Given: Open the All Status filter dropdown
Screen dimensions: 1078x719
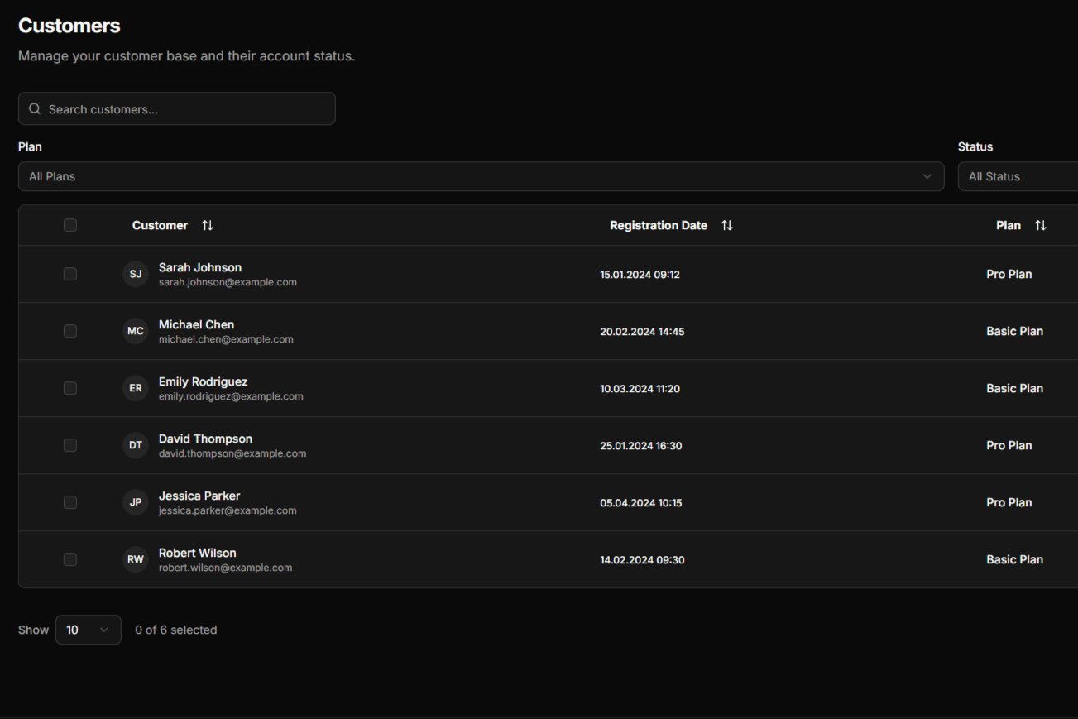Looking at the screenshot, I should [1018, 176].
